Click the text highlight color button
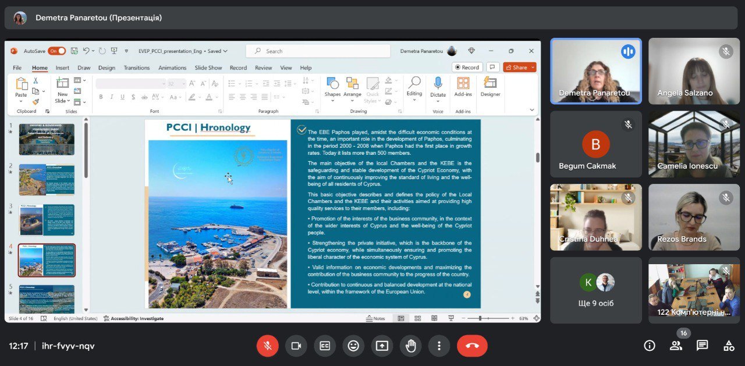Viewport: 745px width, 366px height. click(191, 97)
